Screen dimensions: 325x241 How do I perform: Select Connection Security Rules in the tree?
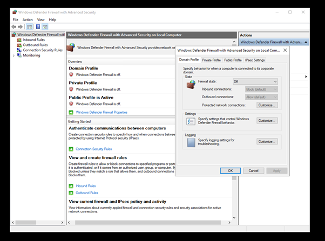coord(43,50)
